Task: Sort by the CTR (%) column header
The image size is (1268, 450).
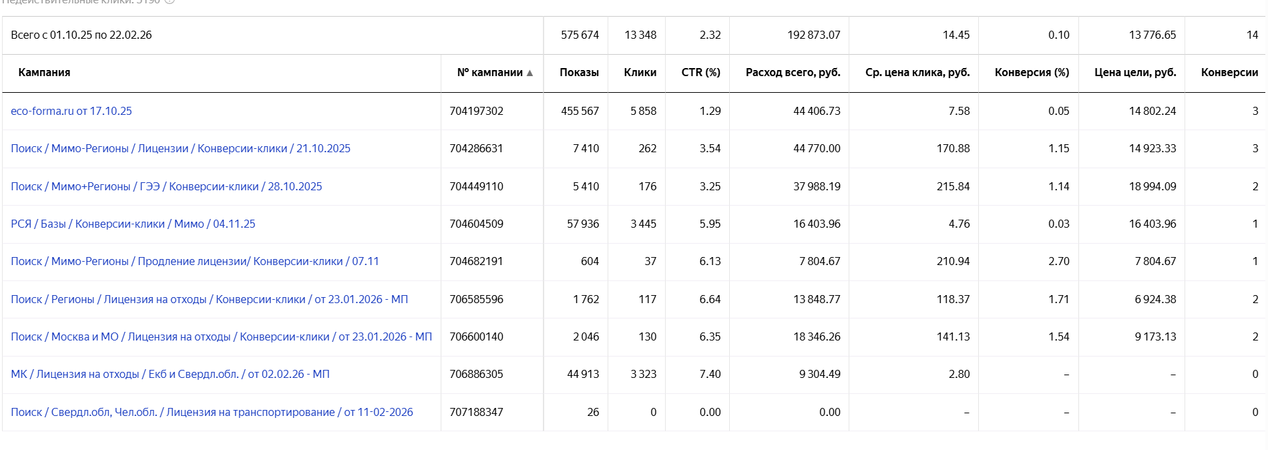Action: (x=700, y=72)
